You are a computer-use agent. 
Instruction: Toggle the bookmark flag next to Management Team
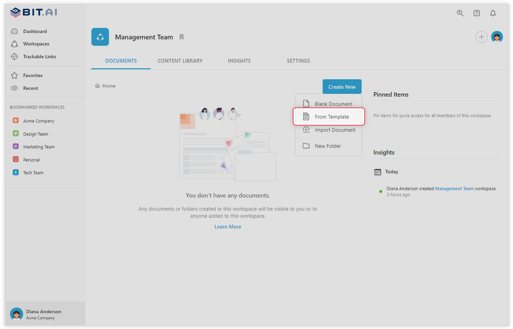click(x=182, y=37)
